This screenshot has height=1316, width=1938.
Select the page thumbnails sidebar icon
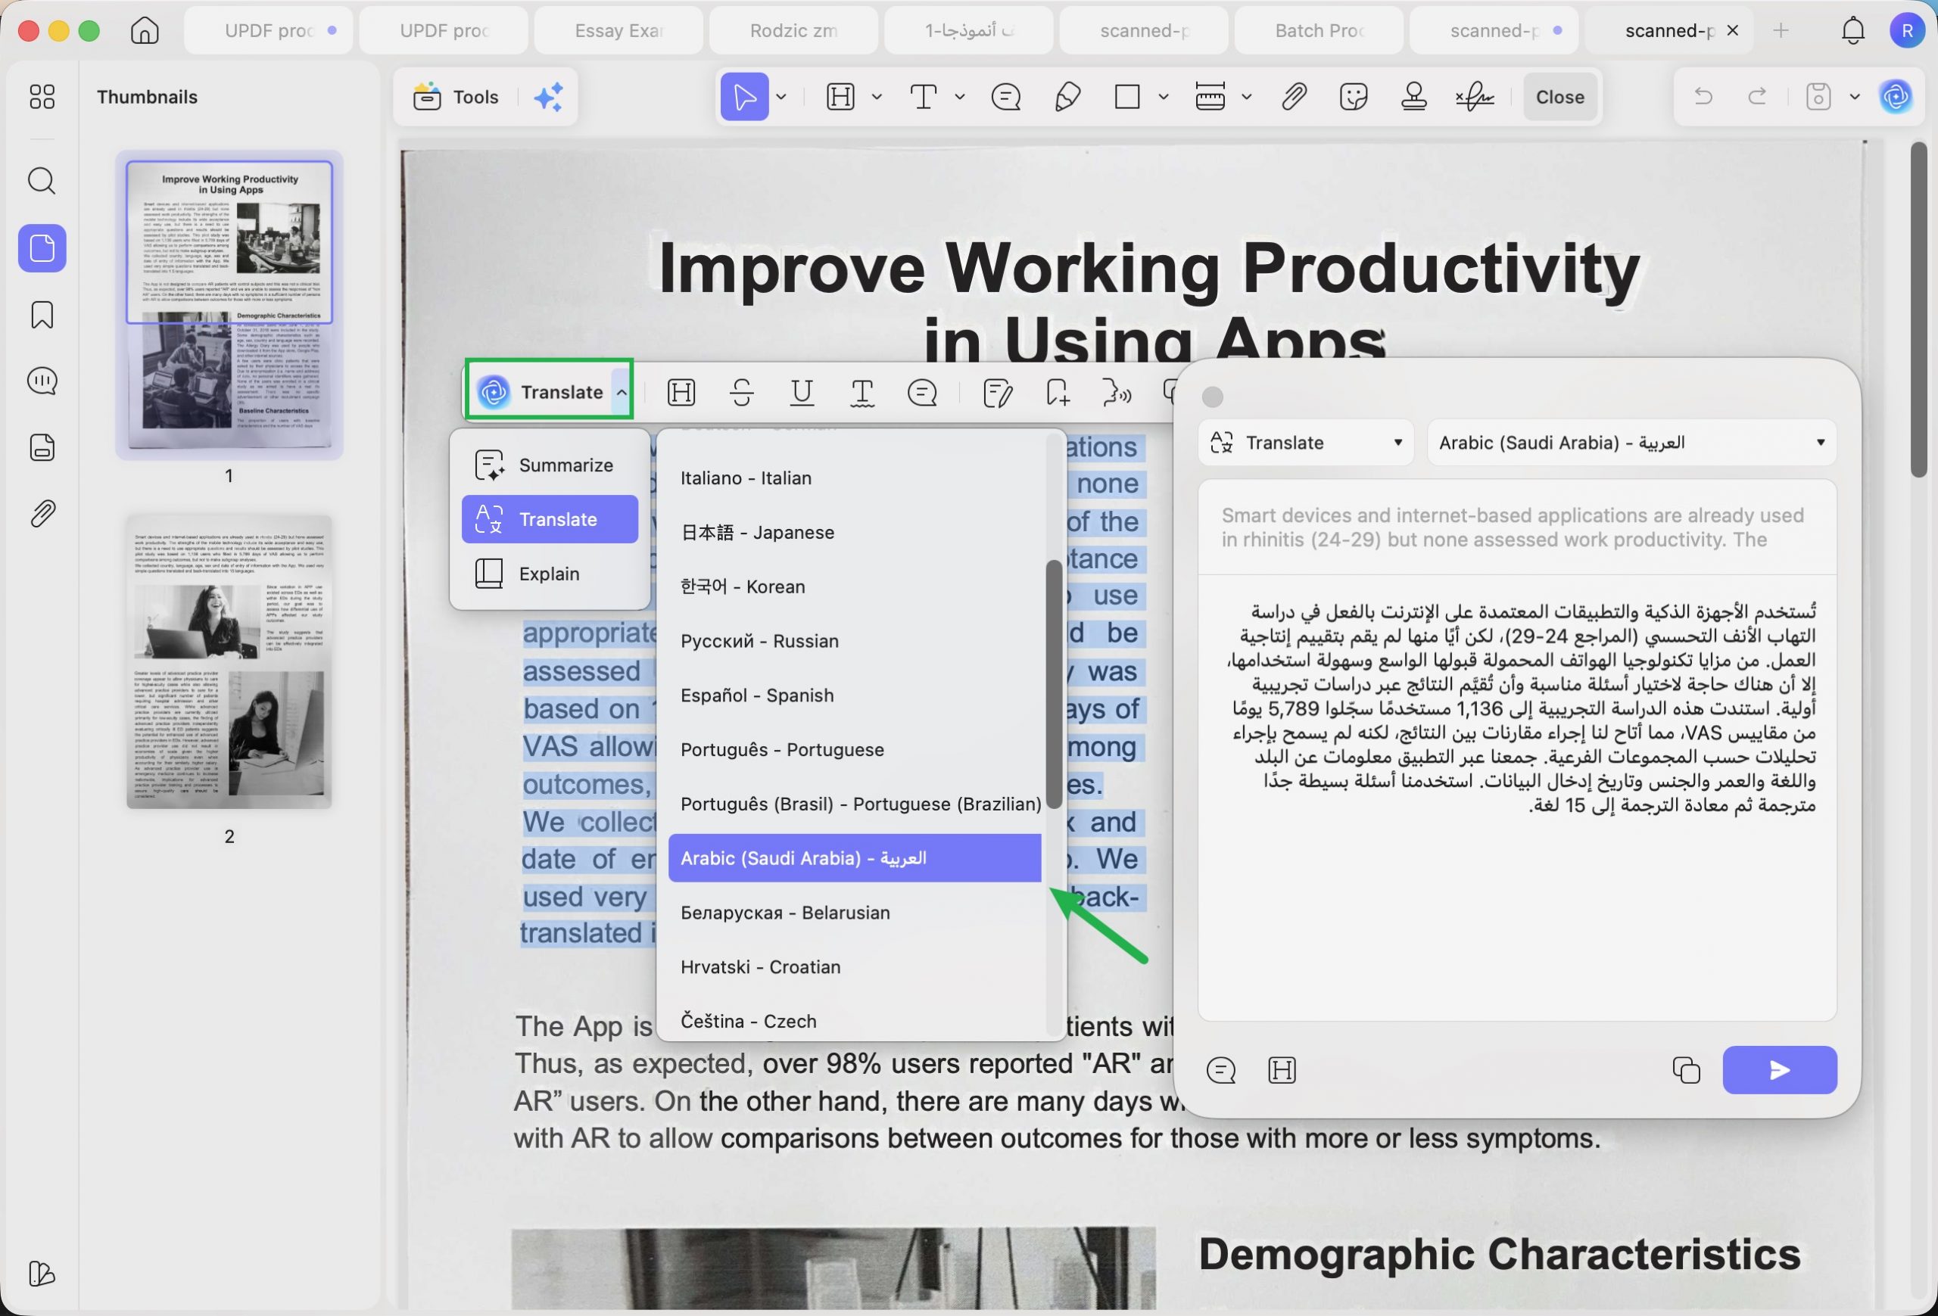[x=42, y=247]
